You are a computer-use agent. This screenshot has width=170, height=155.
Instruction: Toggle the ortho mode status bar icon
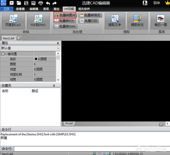(104, 153)
